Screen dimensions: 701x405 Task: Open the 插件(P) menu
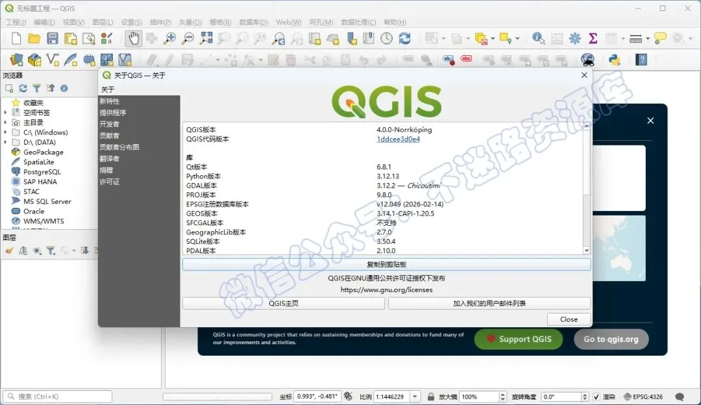point(160,22)
